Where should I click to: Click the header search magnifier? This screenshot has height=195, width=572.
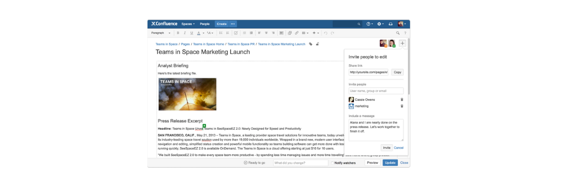tap(359, 24)
